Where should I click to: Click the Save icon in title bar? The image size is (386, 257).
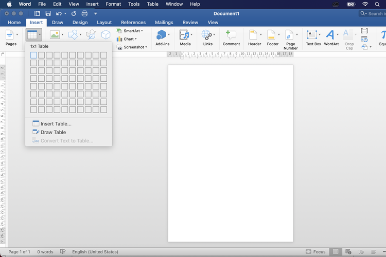coord(48,13)
